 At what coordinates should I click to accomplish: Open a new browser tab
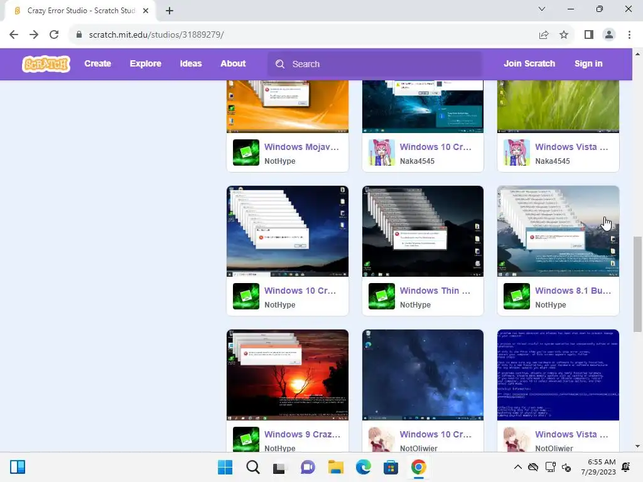170,11
